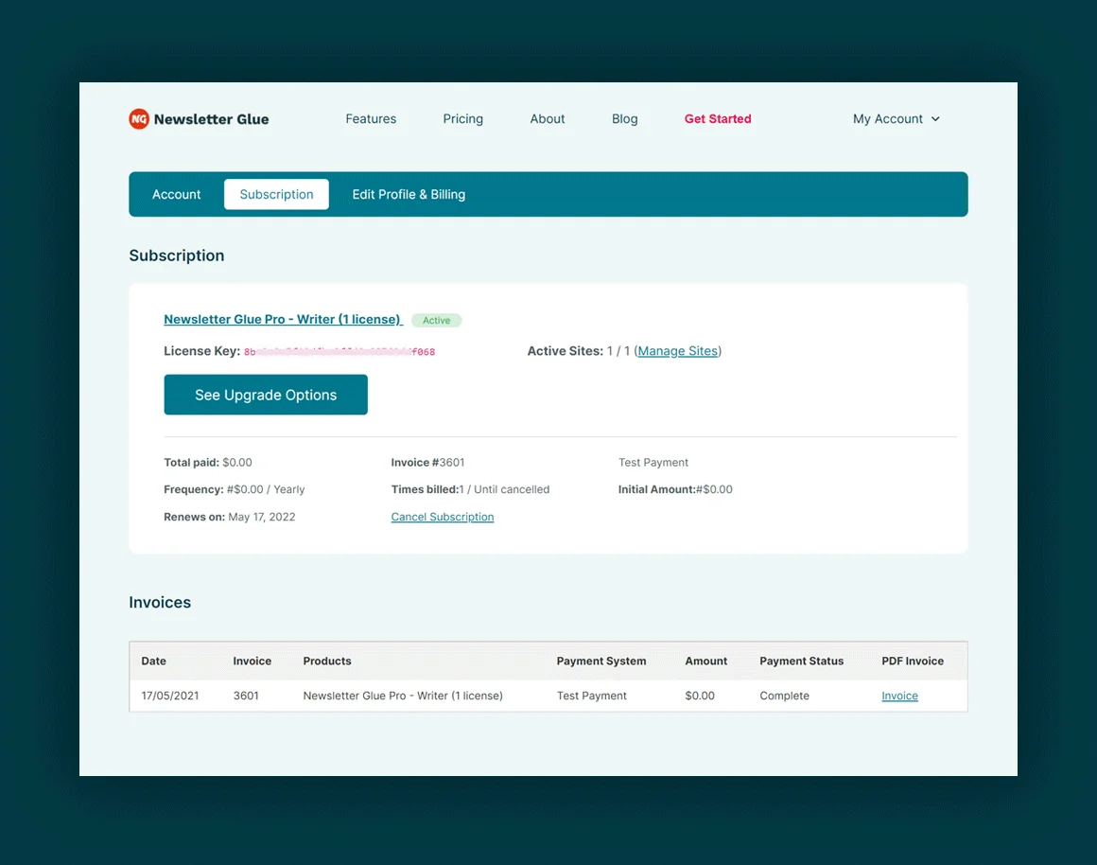Click the Date column header

point(154,661)
